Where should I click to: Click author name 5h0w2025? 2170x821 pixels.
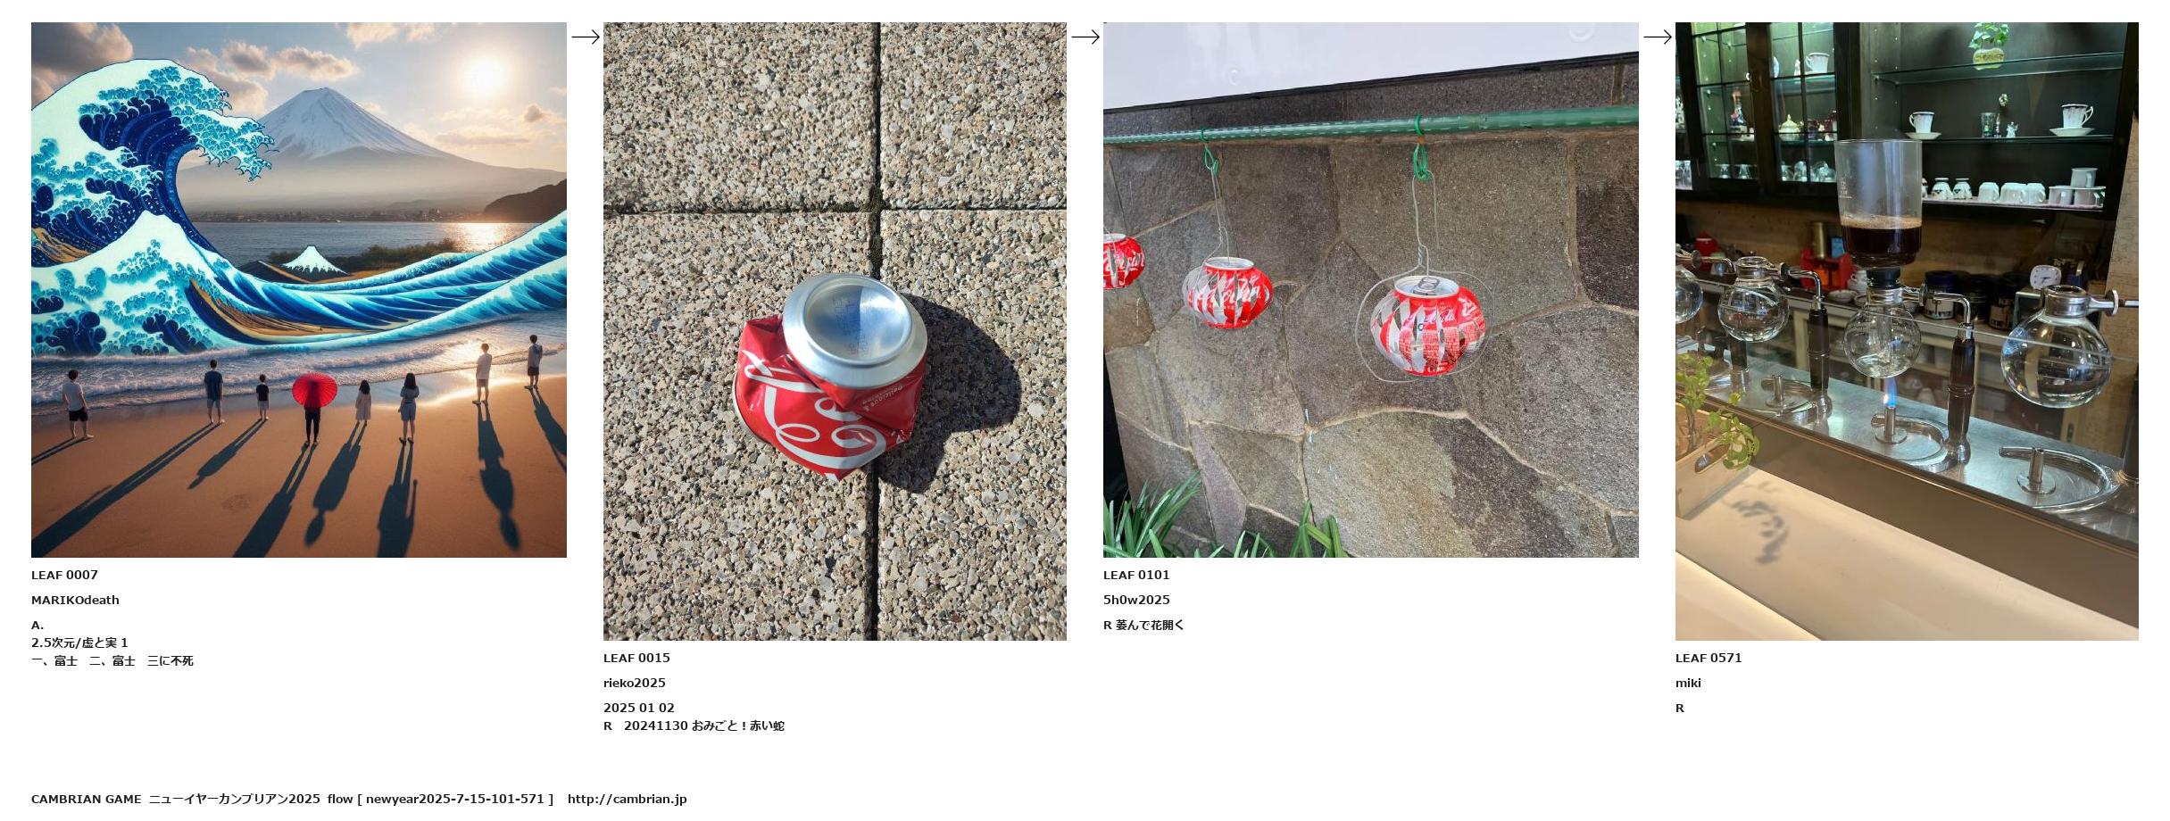point(1136,601)
